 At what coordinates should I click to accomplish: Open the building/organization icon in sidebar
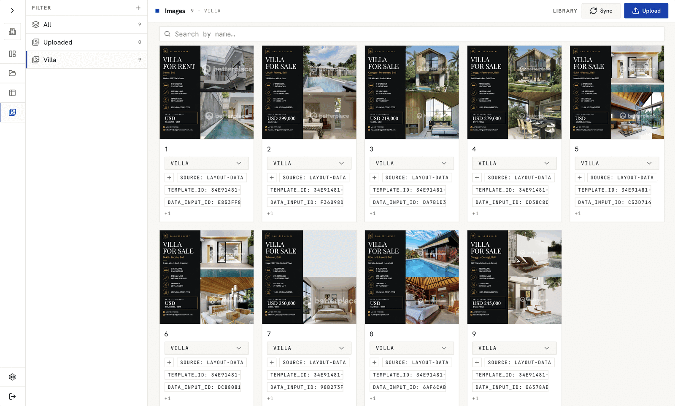(x=12, y=32)
